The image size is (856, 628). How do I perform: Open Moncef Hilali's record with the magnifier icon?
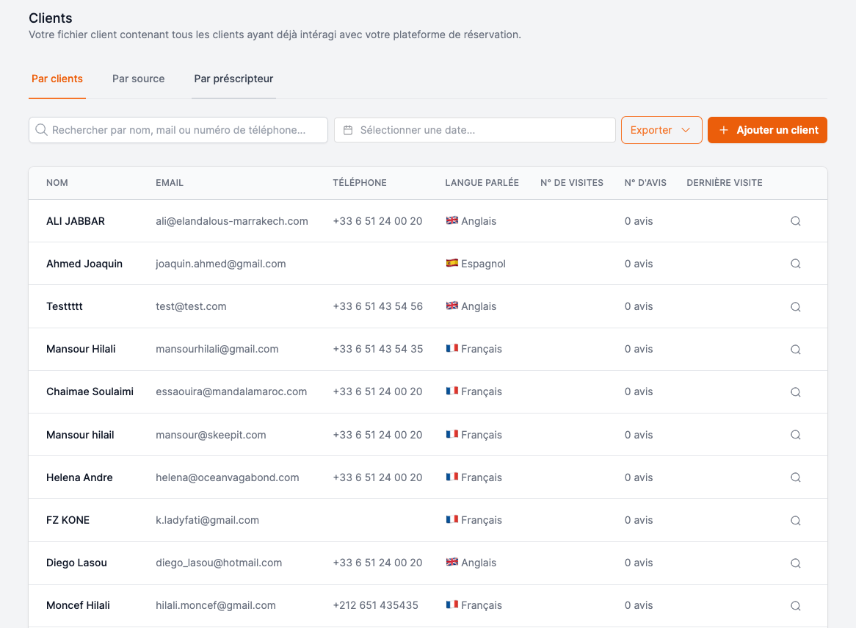[x=795, y=605]
